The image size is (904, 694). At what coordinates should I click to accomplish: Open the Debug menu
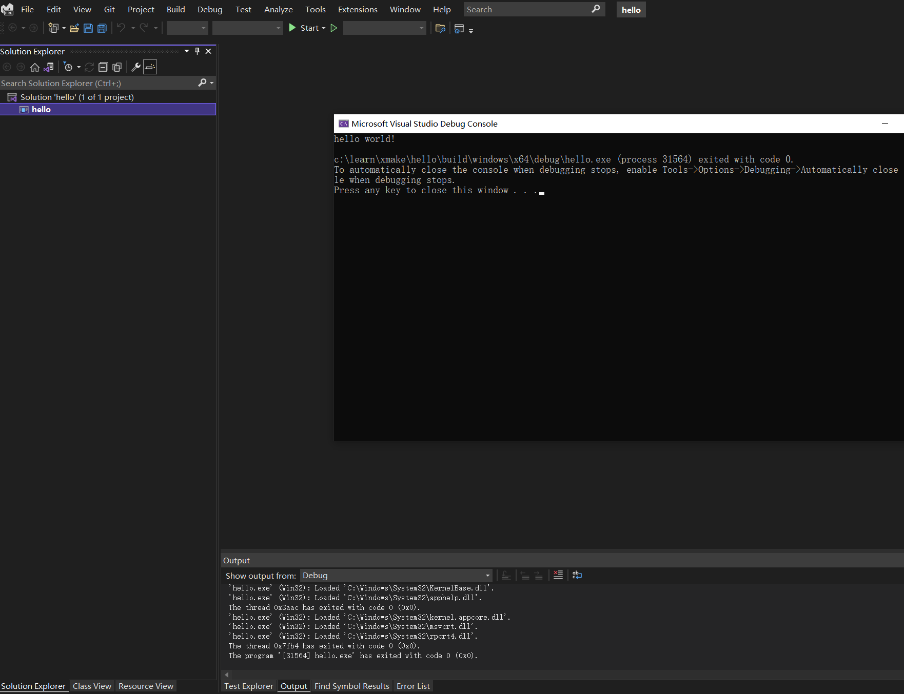(x=210, y=10)
